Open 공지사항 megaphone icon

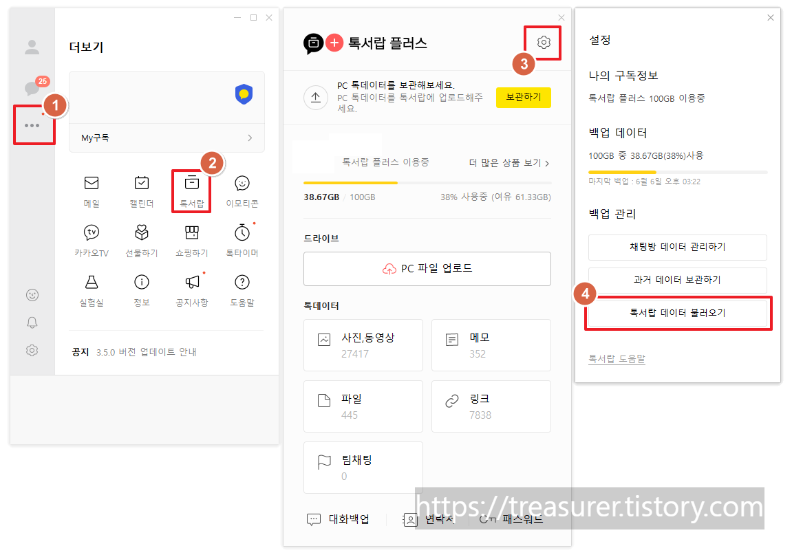tap(192, 290)
